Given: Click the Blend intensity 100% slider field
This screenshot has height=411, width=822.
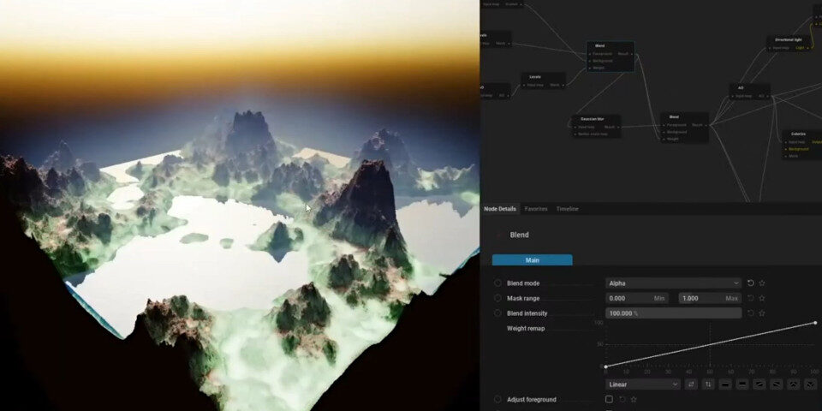Looking at the screenshot, I should point(673,313).
